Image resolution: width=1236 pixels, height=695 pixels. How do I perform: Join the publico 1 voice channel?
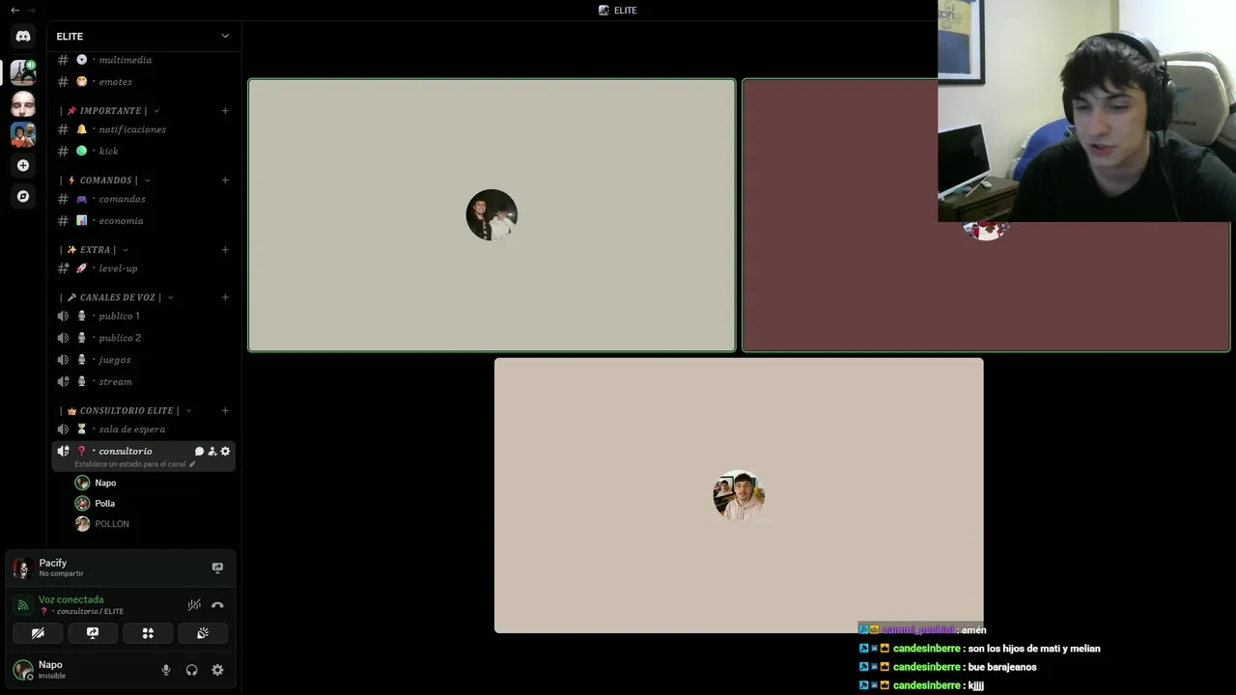pos(143,316)
